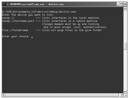Click vertical scrollbar track above the thumb

point(125,26)
